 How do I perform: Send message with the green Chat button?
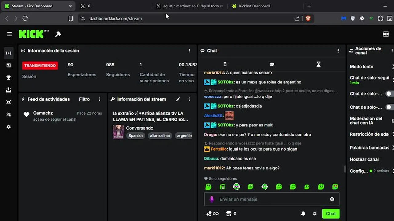point(331,214)
